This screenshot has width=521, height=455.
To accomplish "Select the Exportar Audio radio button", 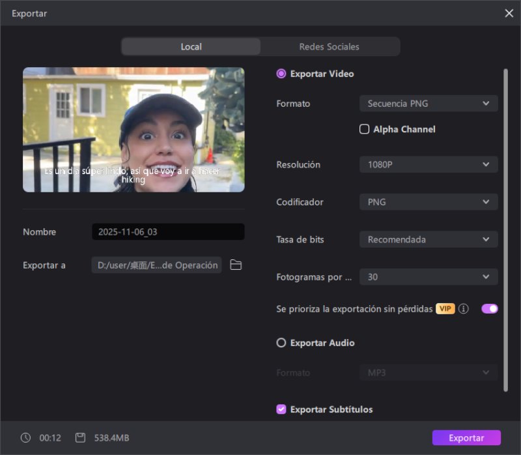I will (281, 343).
